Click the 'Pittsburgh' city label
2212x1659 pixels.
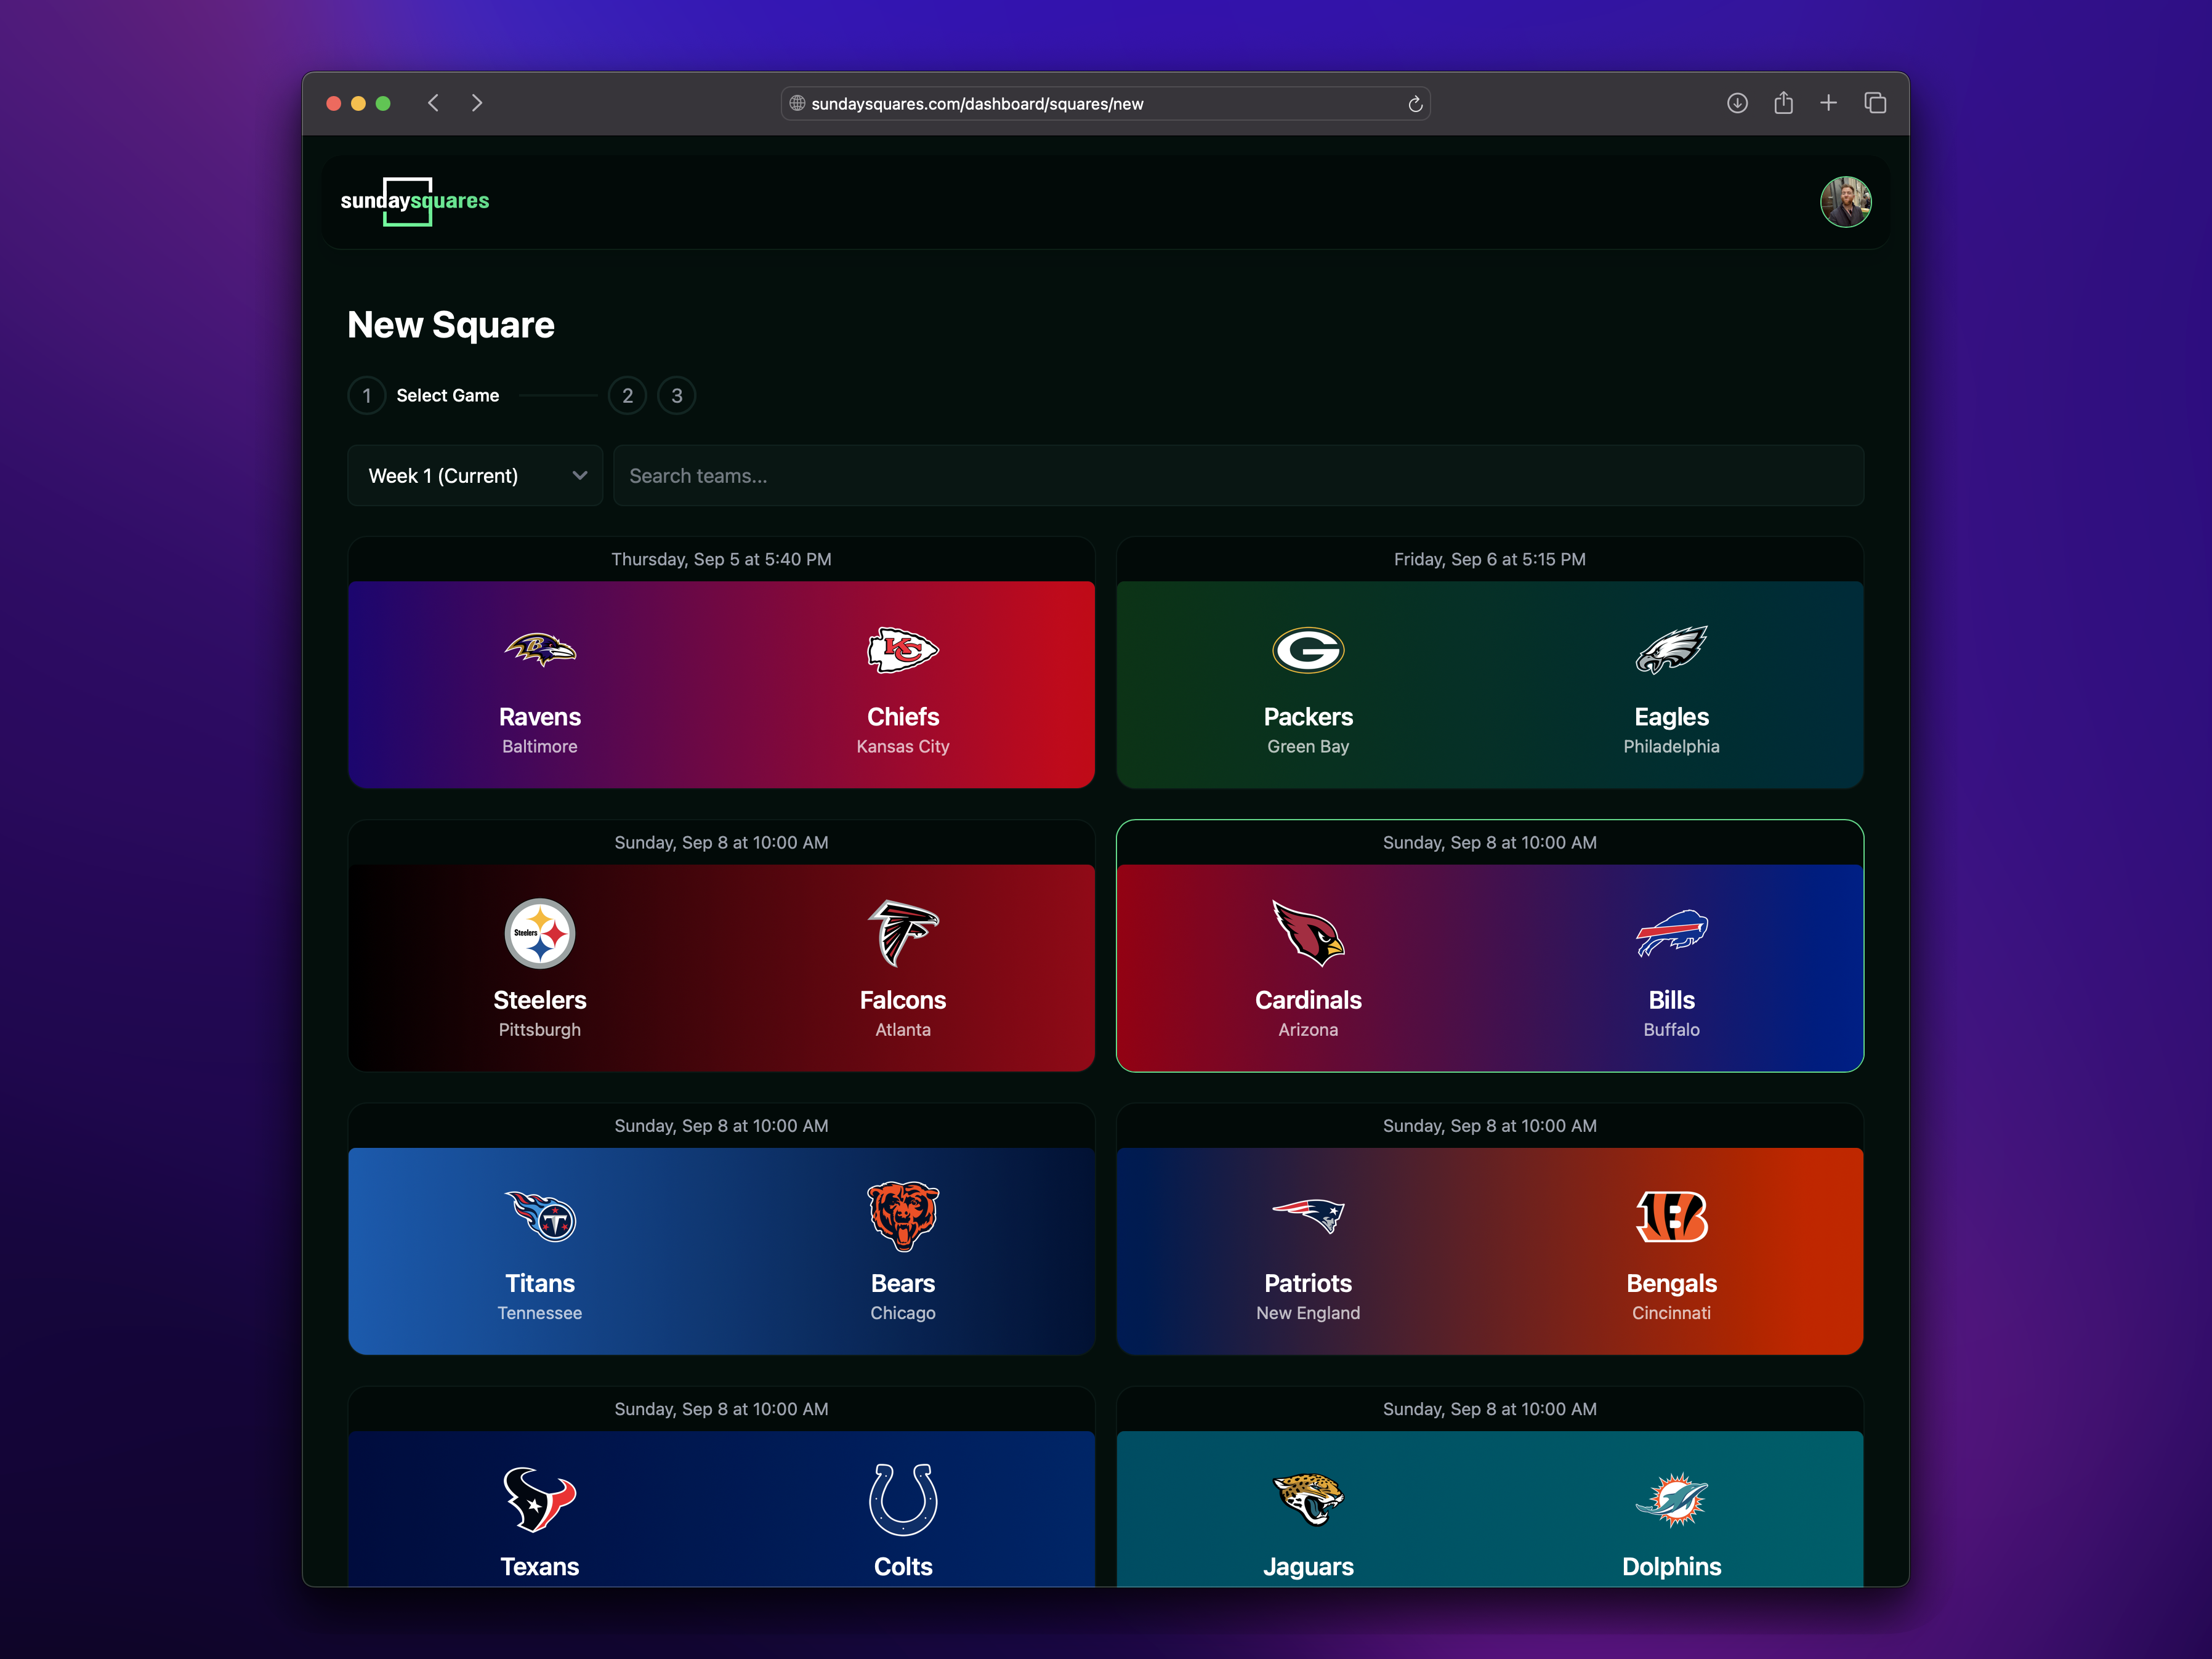point(540,1030)
